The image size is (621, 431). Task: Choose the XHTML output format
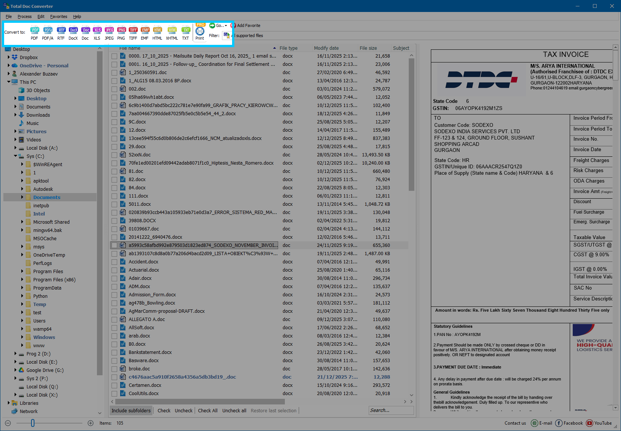coord(171,33)
